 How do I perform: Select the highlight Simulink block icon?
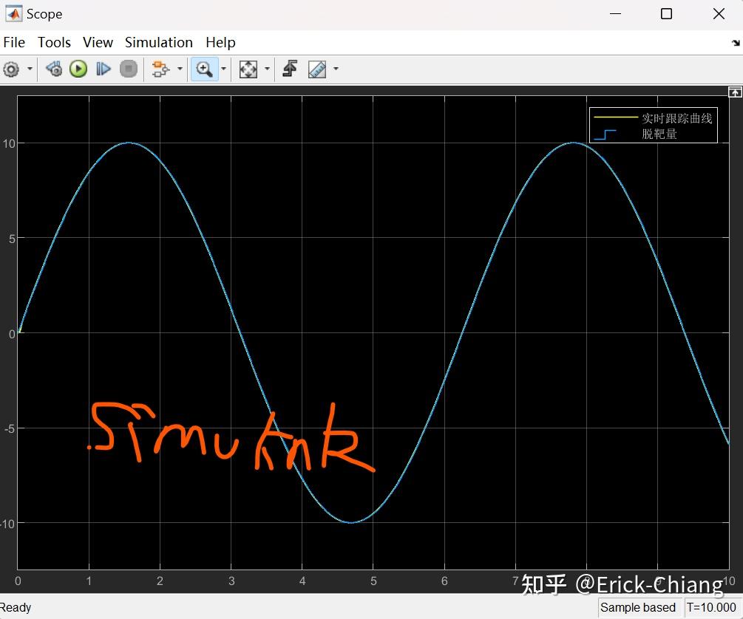point(160,69)
